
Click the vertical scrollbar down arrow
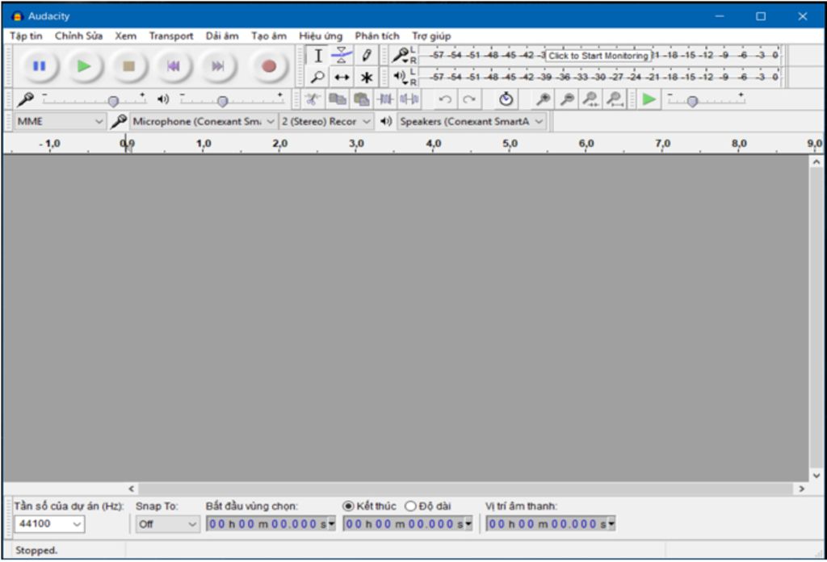tap(817, 476)
